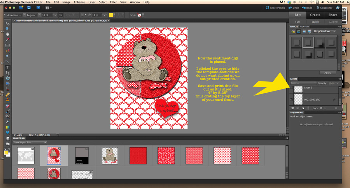Click the Redo button
Viewport: 350px width, 188px height.
(x=307, y=8)
